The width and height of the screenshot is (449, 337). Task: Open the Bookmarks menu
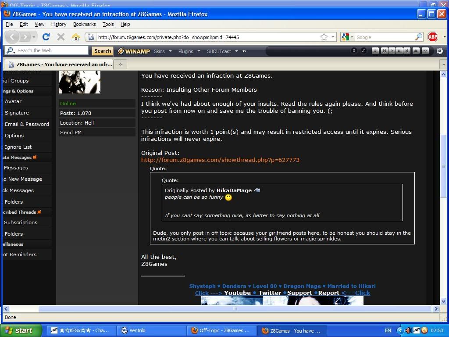[x=84, y=24]
